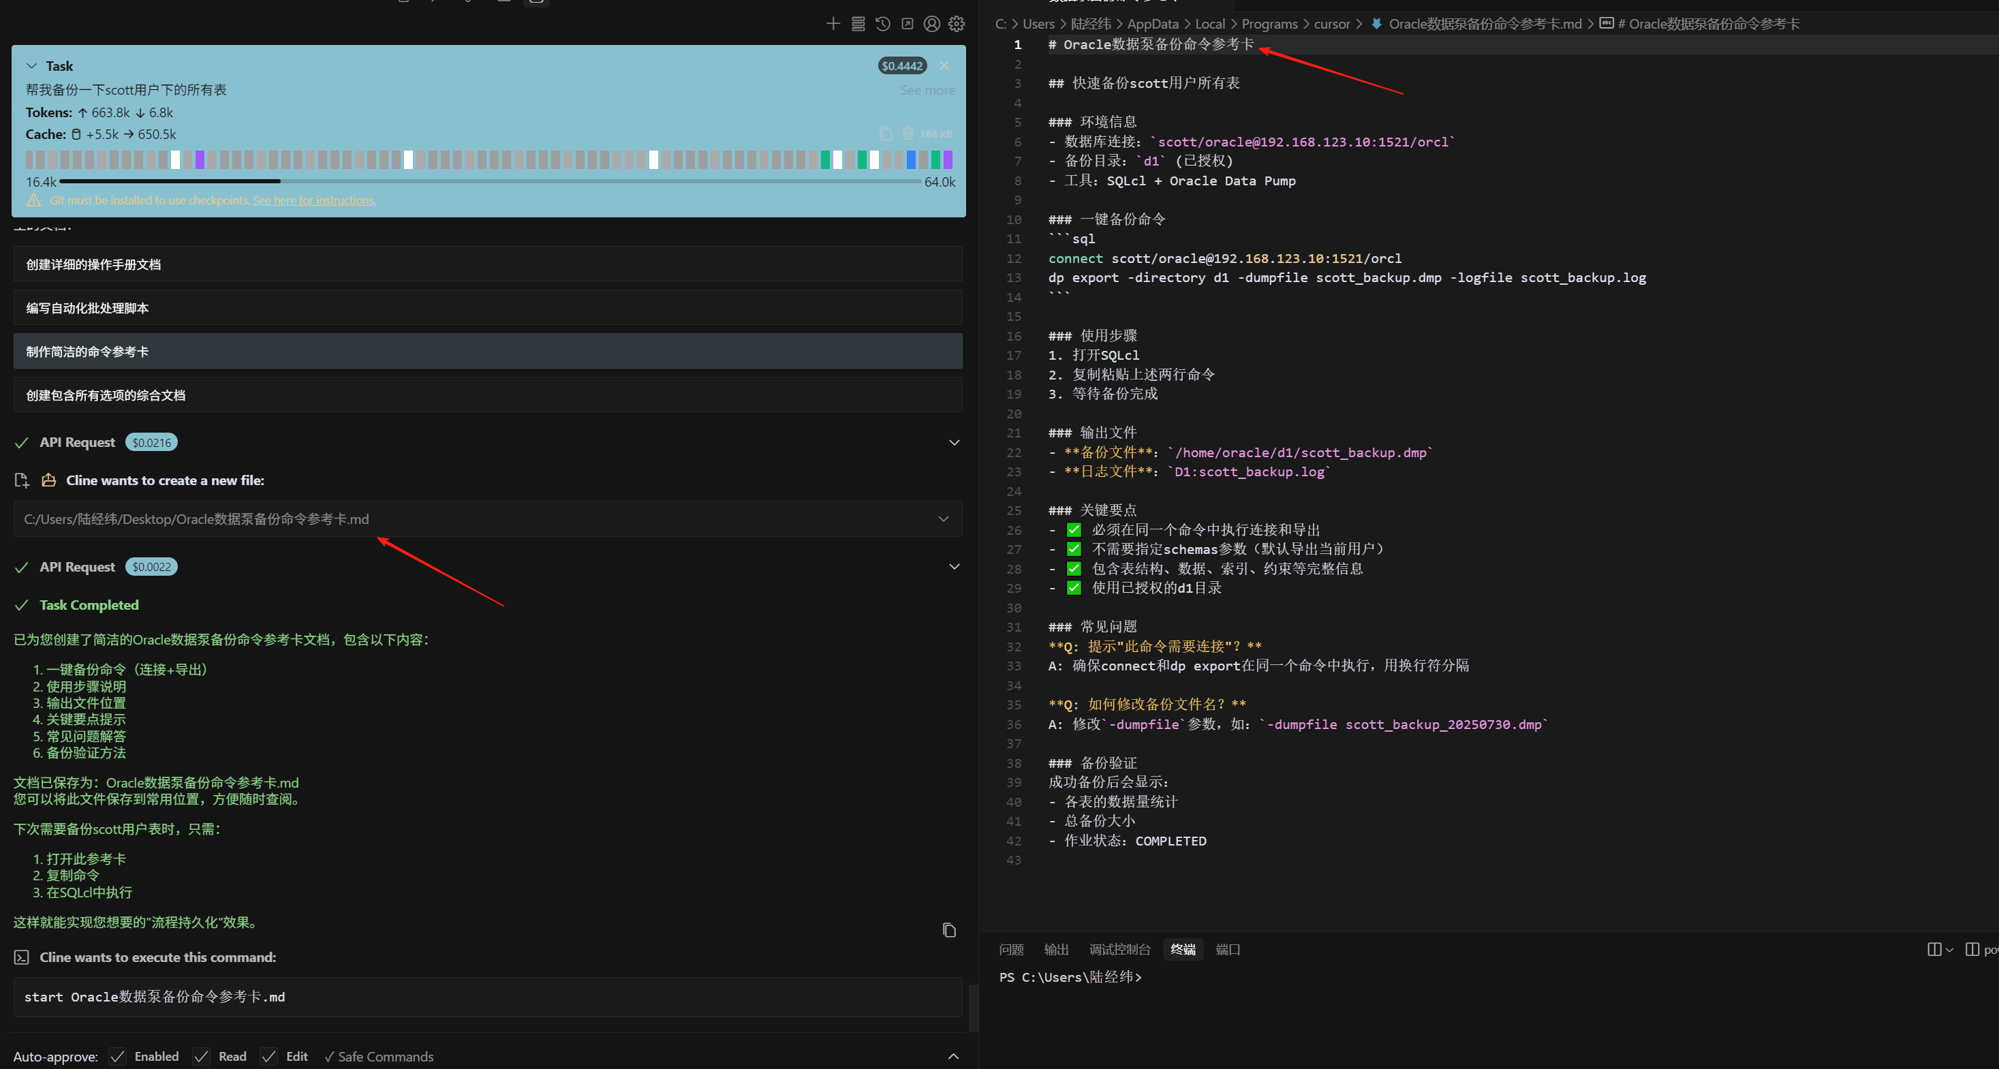Click the $0.0216 API Request cost badge
This screenshot has height=1069, width=1999.
click(x=151, y=442)
